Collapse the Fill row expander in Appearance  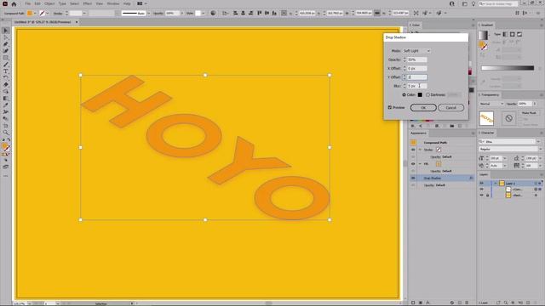[x=420, y=164]
